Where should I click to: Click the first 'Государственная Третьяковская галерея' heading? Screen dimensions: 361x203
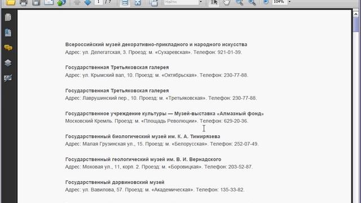pos(117,68)
